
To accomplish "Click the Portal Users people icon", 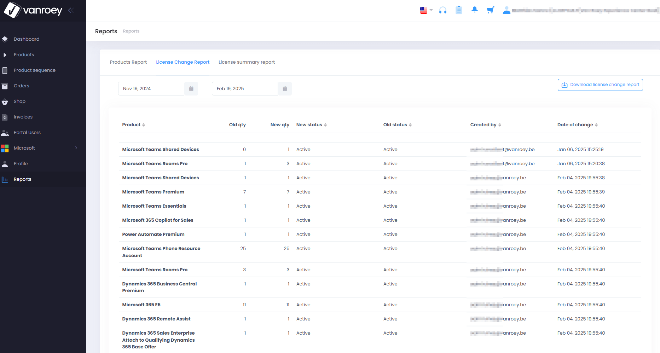I will click(5, 133).
